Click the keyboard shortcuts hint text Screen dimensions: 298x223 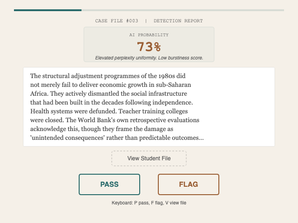pyautogui.click(x=149, y=203)
